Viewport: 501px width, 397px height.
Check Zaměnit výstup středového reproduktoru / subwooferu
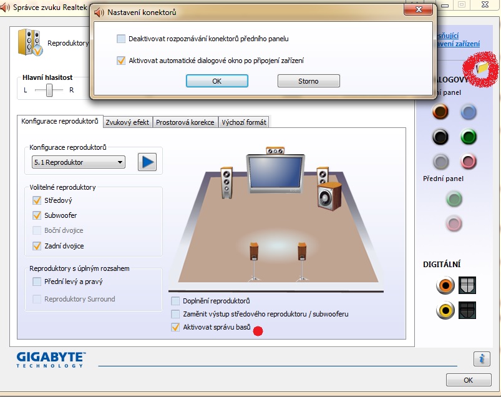[175, 314]
